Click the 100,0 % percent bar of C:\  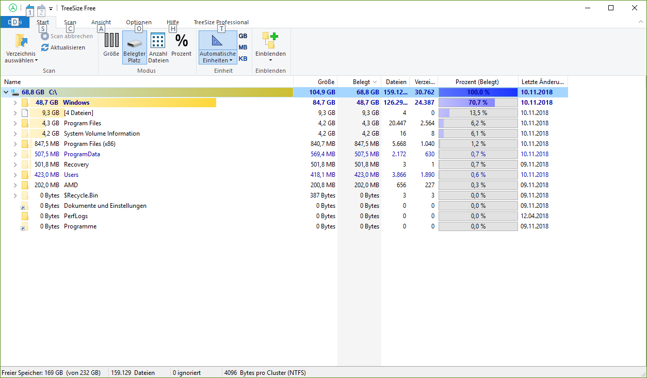[x=478, y=92]
